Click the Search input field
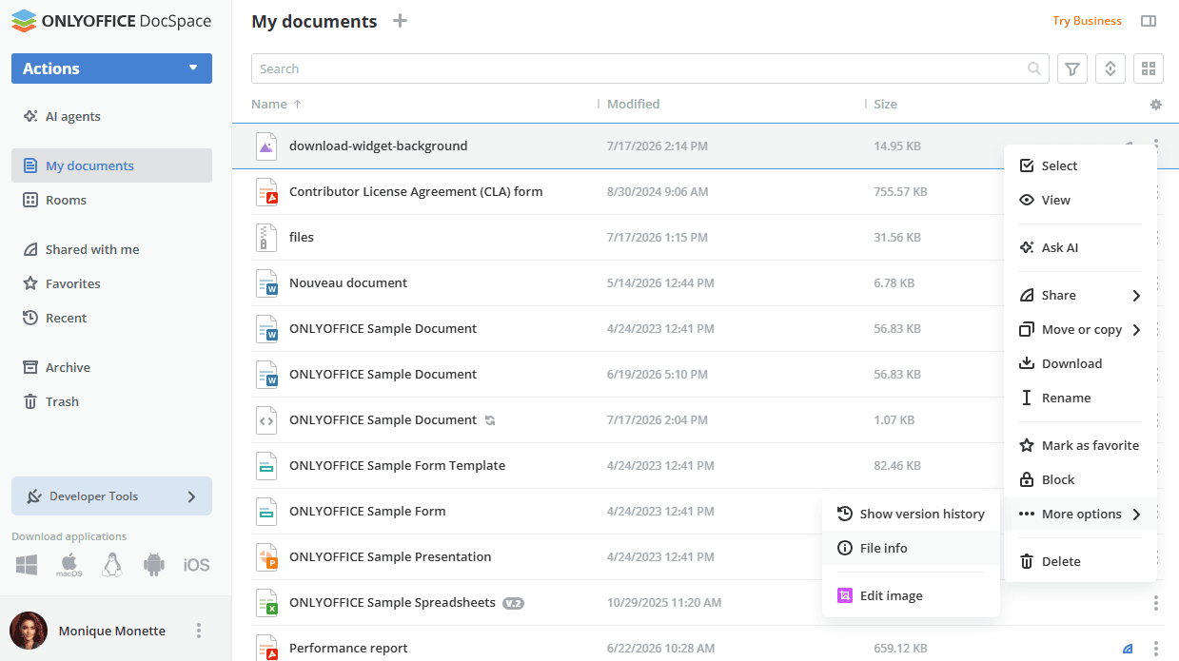This screenshot has width=1179, height=661. [x=650, y=68]
